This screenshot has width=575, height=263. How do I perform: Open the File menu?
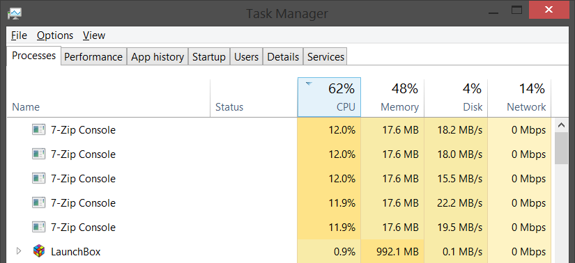19,35
